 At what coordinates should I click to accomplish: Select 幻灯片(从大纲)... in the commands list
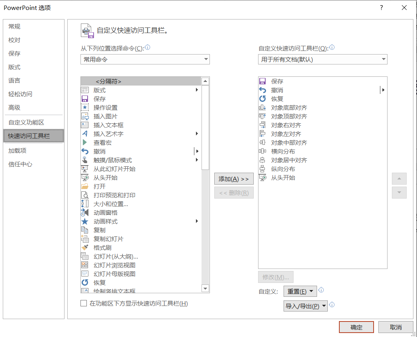pos(141,257)
